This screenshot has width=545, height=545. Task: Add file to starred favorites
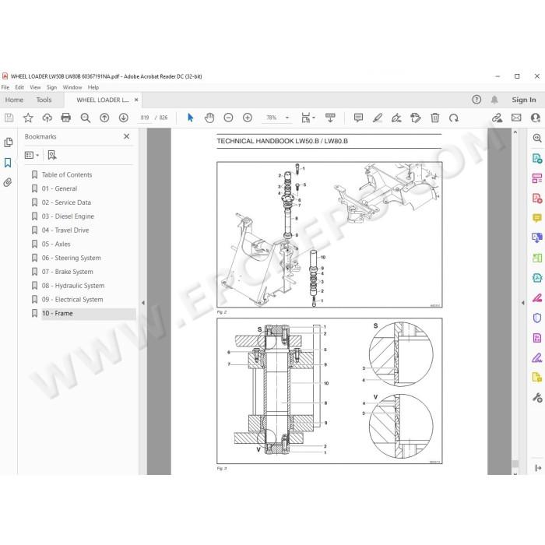28,118
